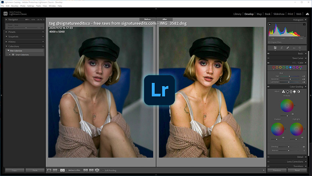Screen dimensions: 312x176
Task: Toggle Detail panel visibility eye
Action: 268,157
